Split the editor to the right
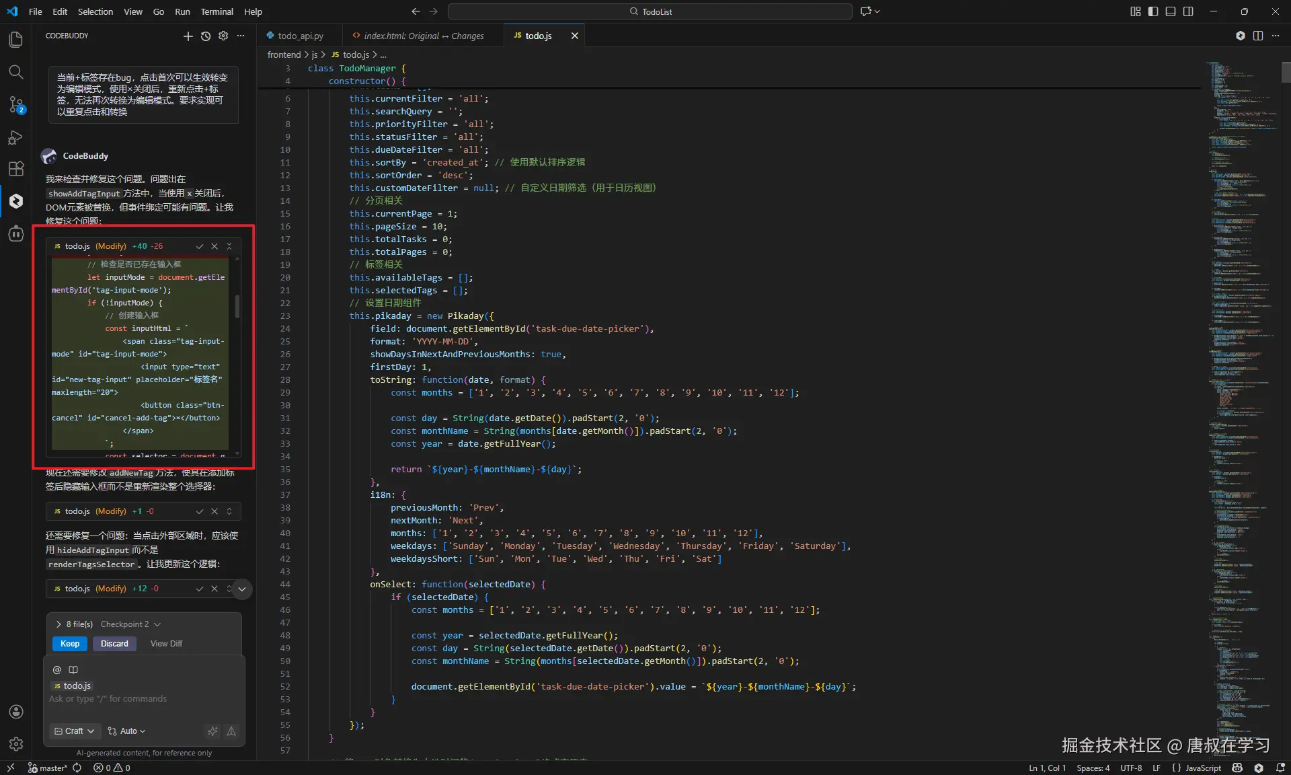Screen dimensions: 1291x775 (x=1257, y=36)
